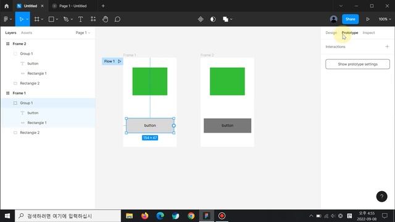Click the Use as mask icon

tap(213, 19)
